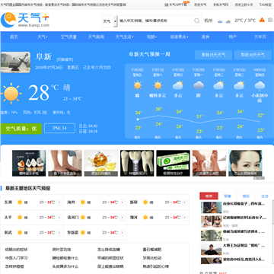The image size is (274, 274).
Task: Click the woman's face ad thumbnail
Action: (x=245, y=163)
